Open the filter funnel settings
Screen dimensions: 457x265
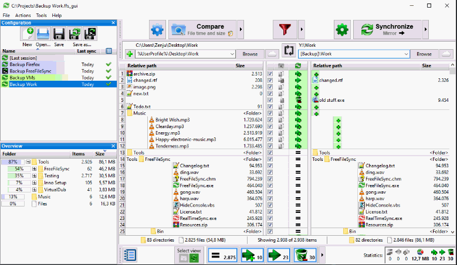coord(285,29)
